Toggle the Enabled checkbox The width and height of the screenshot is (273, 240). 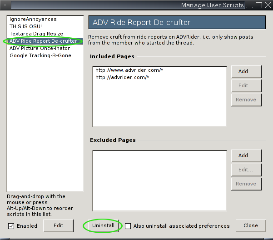point(11,226)
